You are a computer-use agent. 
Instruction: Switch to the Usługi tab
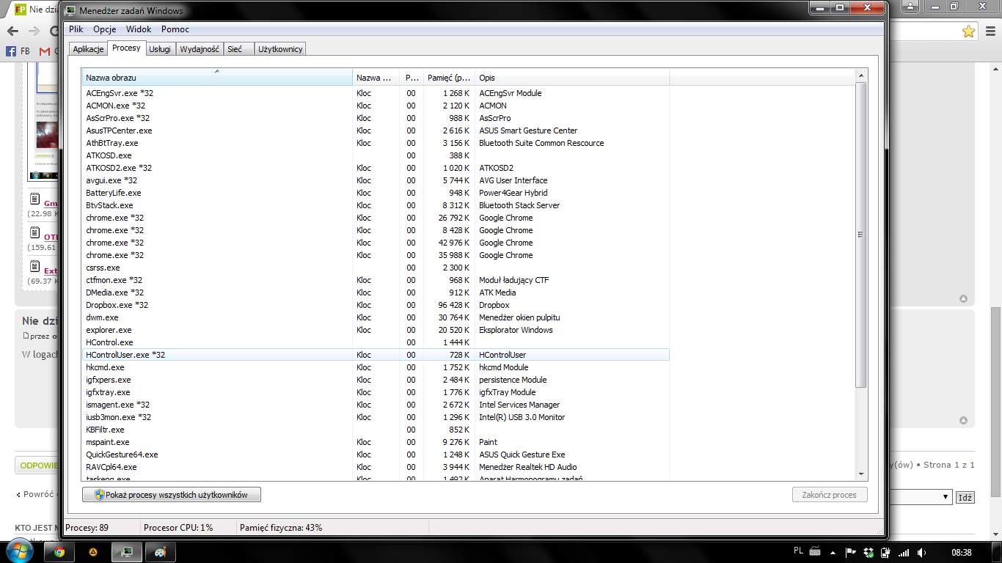coord(160,49)
